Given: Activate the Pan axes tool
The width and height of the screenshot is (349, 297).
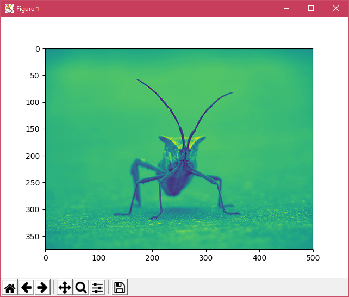Looking at the screenshot, I should [65, 287].
